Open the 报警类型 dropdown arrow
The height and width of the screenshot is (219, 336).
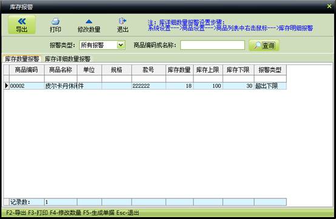pos(121,45)
